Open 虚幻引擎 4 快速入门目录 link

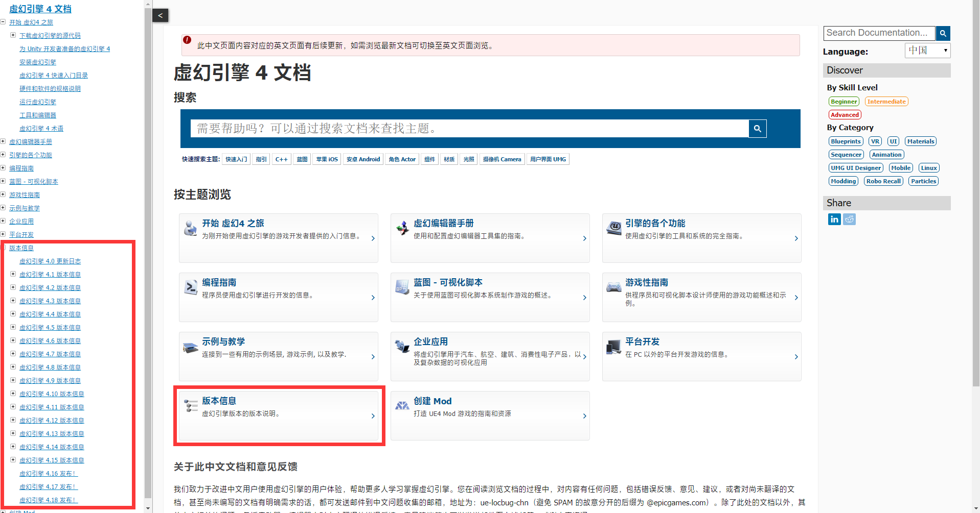click(54, 76)
